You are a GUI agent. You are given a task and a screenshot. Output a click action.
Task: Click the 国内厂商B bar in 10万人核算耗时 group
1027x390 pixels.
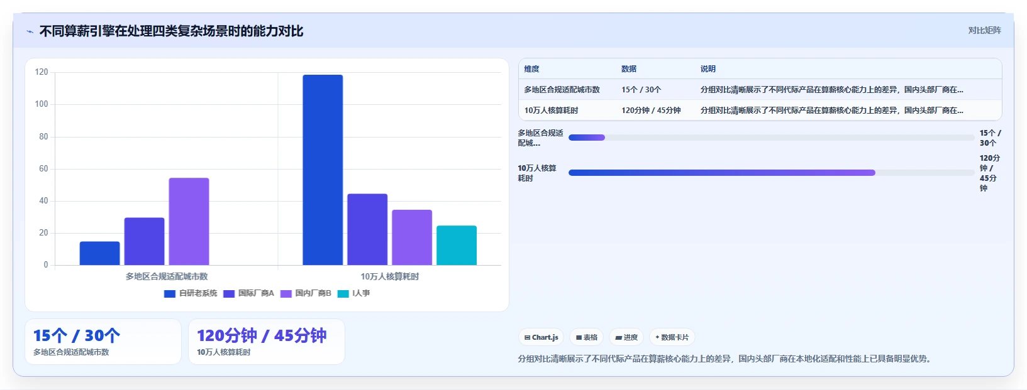(412, 237)
